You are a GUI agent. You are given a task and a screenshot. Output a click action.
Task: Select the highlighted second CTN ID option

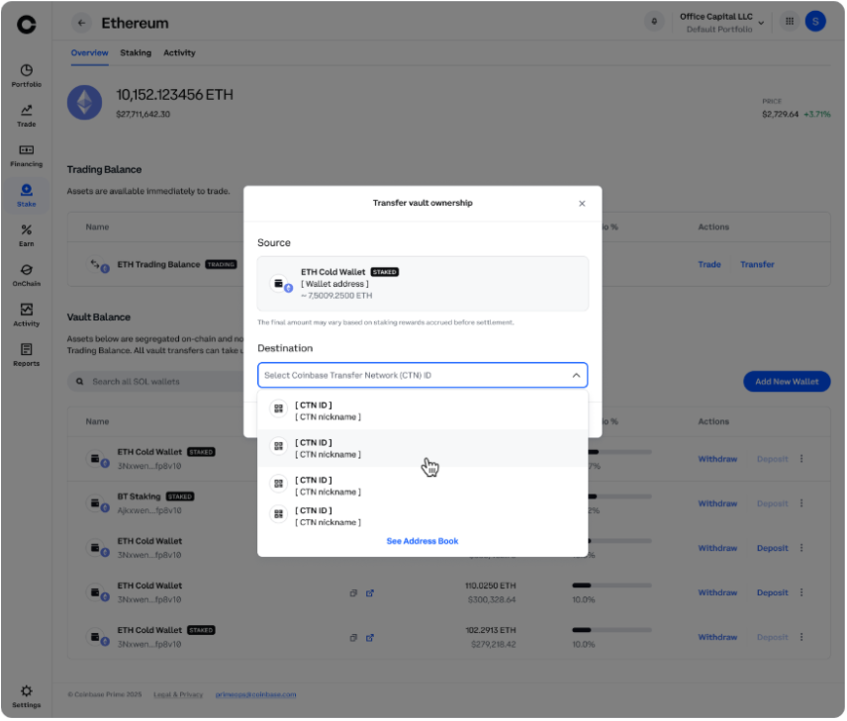click(x=423, y=448)
